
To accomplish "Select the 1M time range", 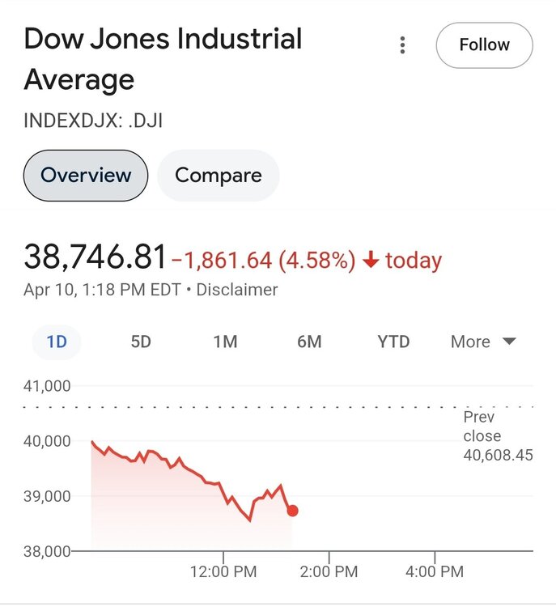I will point(225,342).
